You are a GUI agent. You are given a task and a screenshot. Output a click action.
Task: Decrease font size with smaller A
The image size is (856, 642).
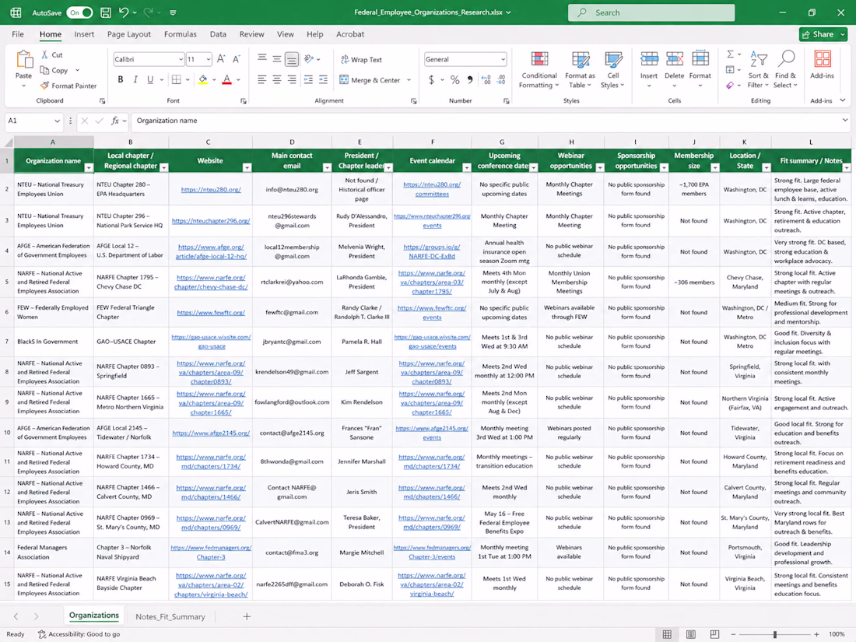237,59
